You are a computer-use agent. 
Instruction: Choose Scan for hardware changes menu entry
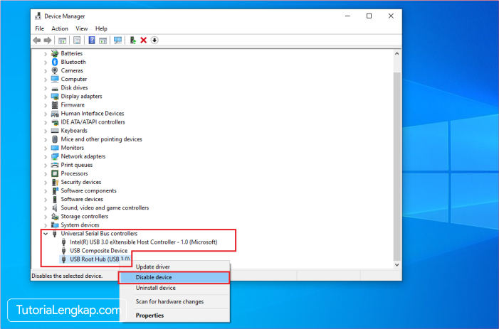tap(174, 302)
